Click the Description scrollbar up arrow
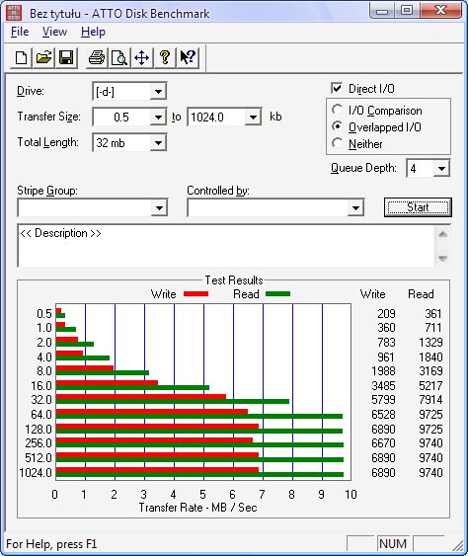Image resolution: width=468 pixels, height=556 pixels. pyautogui.click(x=442, y=234)
